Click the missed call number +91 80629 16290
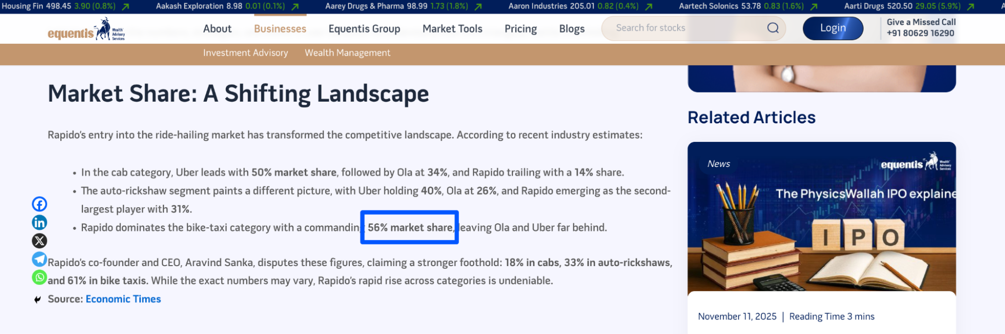This screenshot has height=334, width=1005. pos(921,33)
